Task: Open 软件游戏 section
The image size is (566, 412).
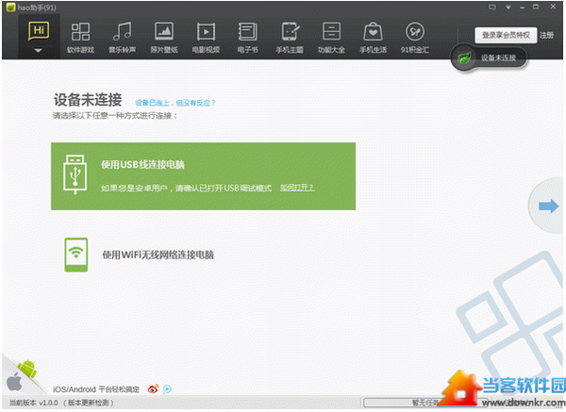Action: (x=80, y=39)
